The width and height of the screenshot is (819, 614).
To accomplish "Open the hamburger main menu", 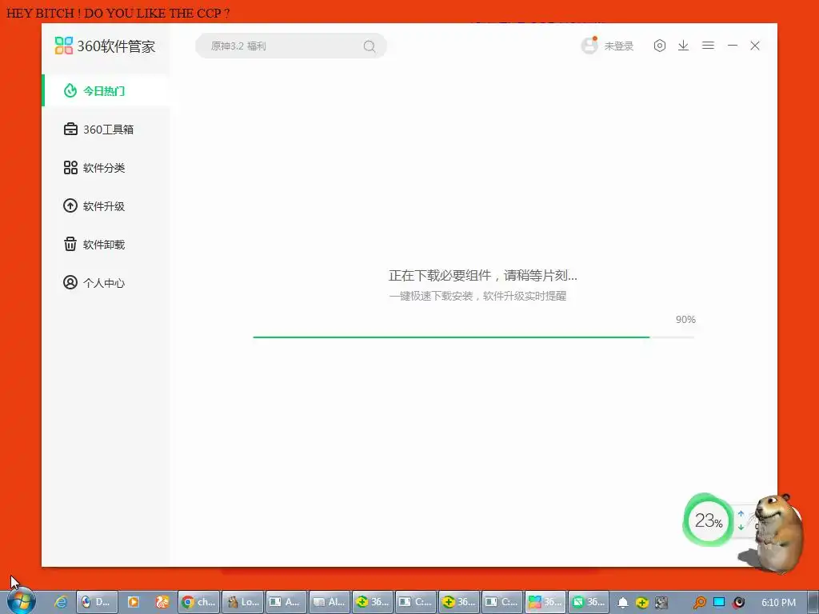I will [708, 46].
